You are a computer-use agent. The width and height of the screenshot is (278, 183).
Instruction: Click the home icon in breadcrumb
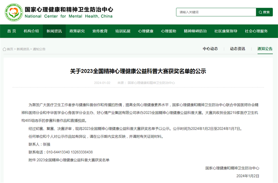4,49
